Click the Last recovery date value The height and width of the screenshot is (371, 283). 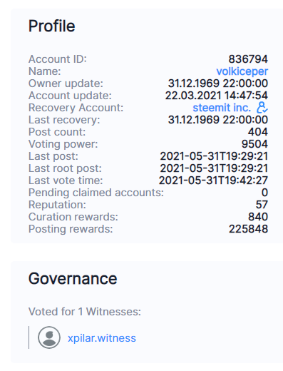(x=218, y=120)
